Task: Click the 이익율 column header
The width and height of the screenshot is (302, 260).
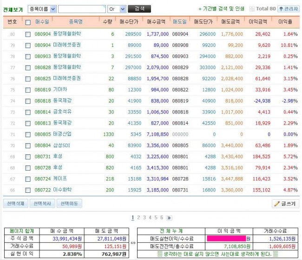Action: coord(285,21)
